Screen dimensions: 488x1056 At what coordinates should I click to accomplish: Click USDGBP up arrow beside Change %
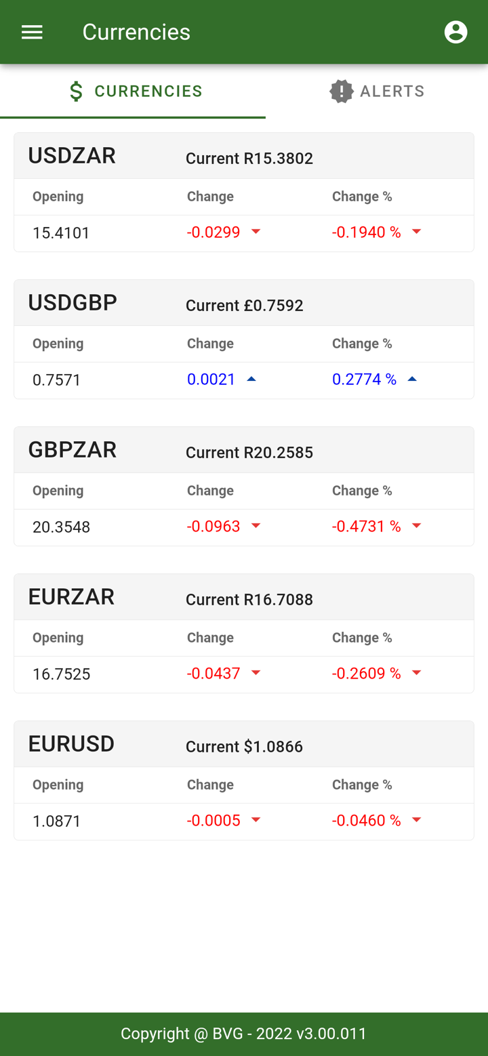coord(412,379)
